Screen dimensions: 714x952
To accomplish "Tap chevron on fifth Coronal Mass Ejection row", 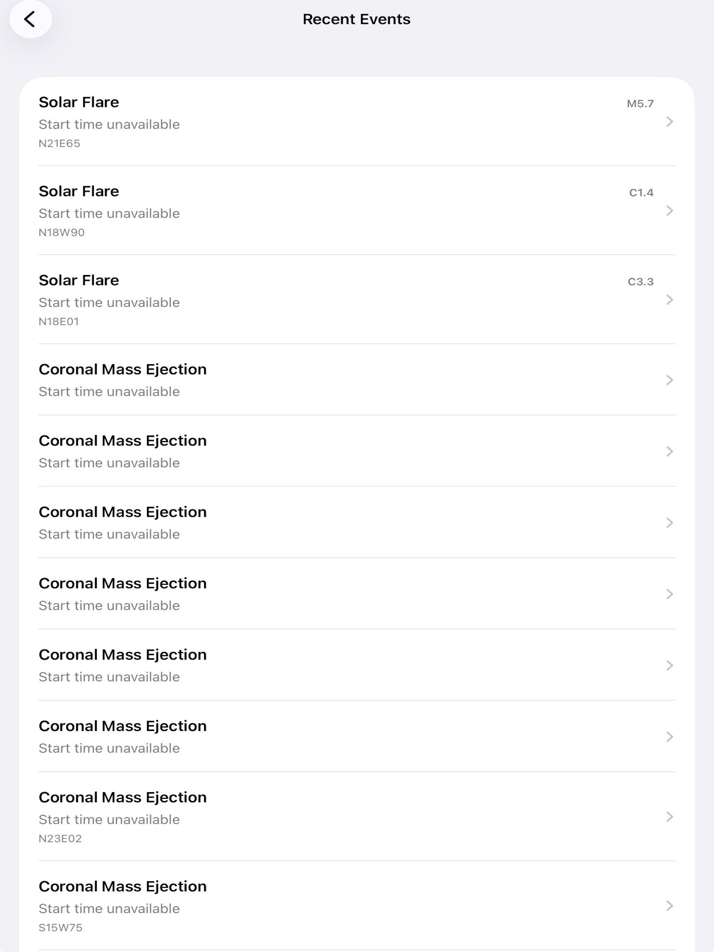I will [x=669, y=665].
